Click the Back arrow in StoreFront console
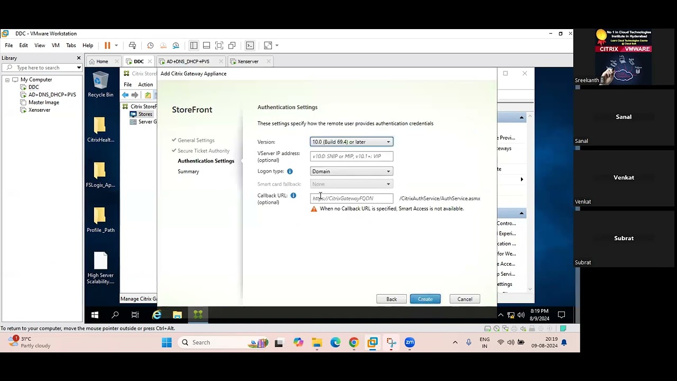 pyautogui.click(x=125, y=95)
